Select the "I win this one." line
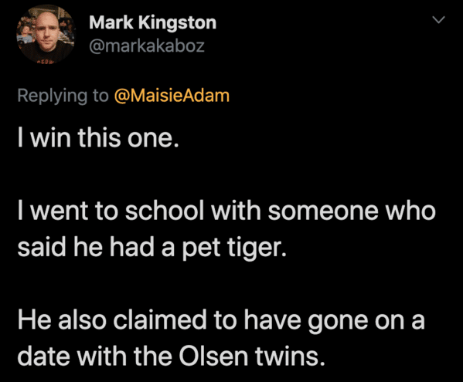 click(x=98, y=137)
